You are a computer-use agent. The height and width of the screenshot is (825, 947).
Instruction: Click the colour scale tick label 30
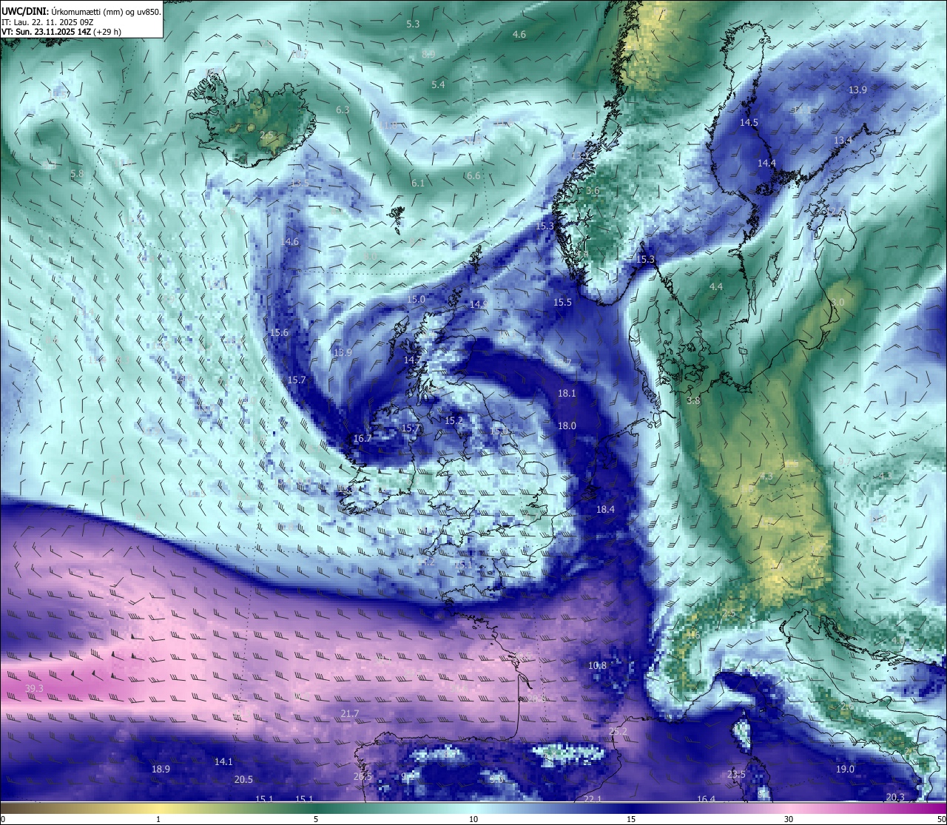click(x=789, y=819)
